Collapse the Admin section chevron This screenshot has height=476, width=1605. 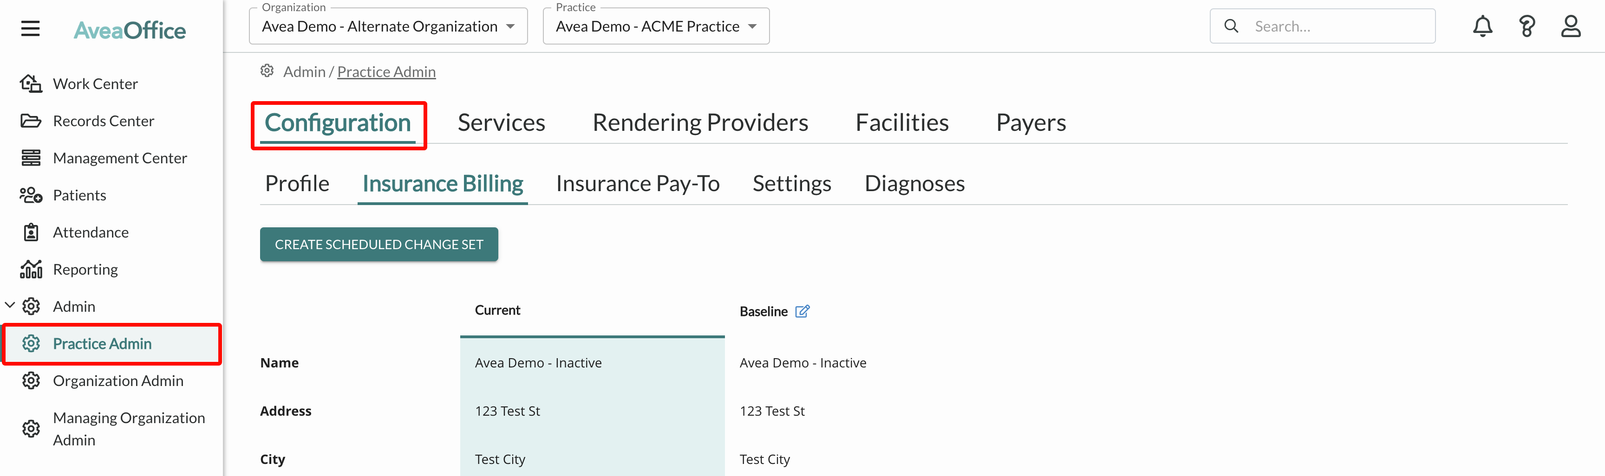coord(10,306)
